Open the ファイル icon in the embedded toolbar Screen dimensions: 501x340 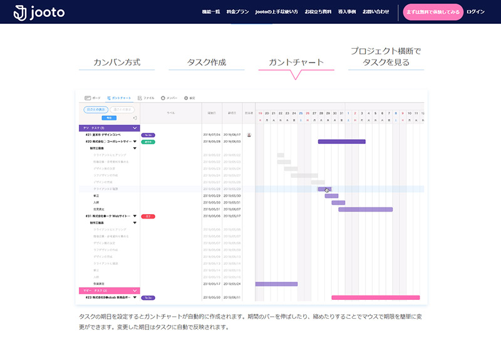[x=140, y=98]
